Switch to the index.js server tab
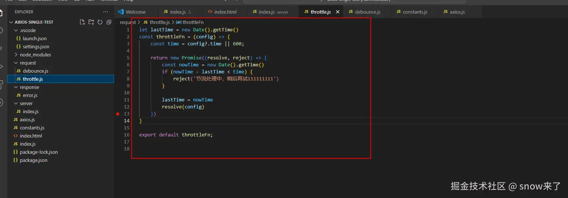568x198 pixels. click(273, 12)
